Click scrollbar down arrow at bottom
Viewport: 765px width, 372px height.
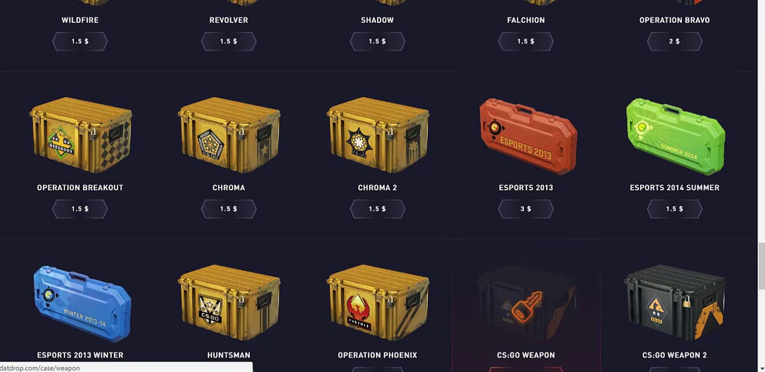pyautogui.click(x=762, y=369)
